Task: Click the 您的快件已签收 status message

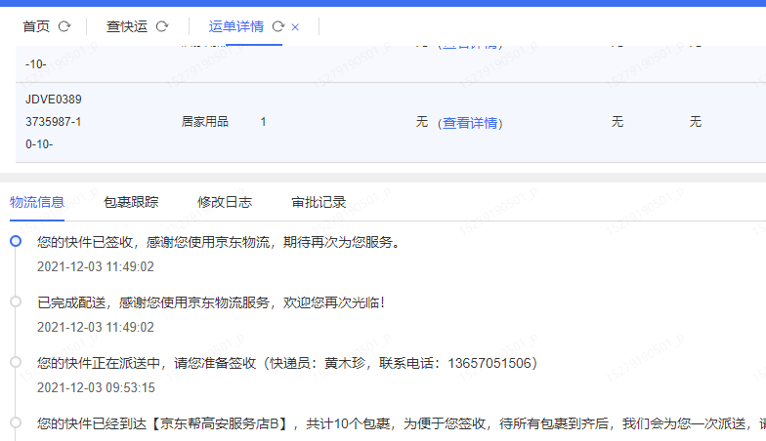Action: pyautogui.click(x=219, y=242)
